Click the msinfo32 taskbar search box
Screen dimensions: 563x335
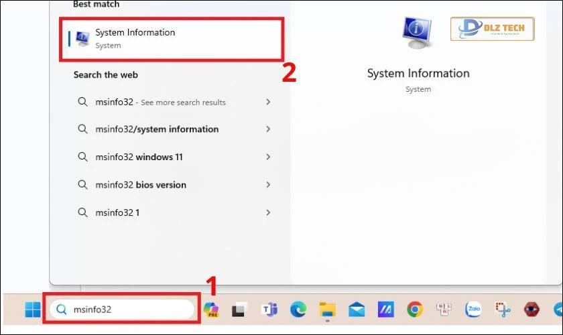pyautogui.click(x=124, y=310)
